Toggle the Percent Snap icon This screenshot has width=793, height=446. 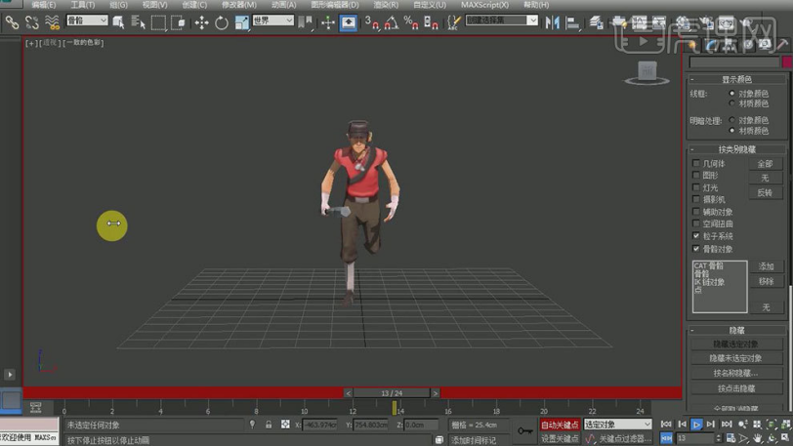(x=411, y=22)
